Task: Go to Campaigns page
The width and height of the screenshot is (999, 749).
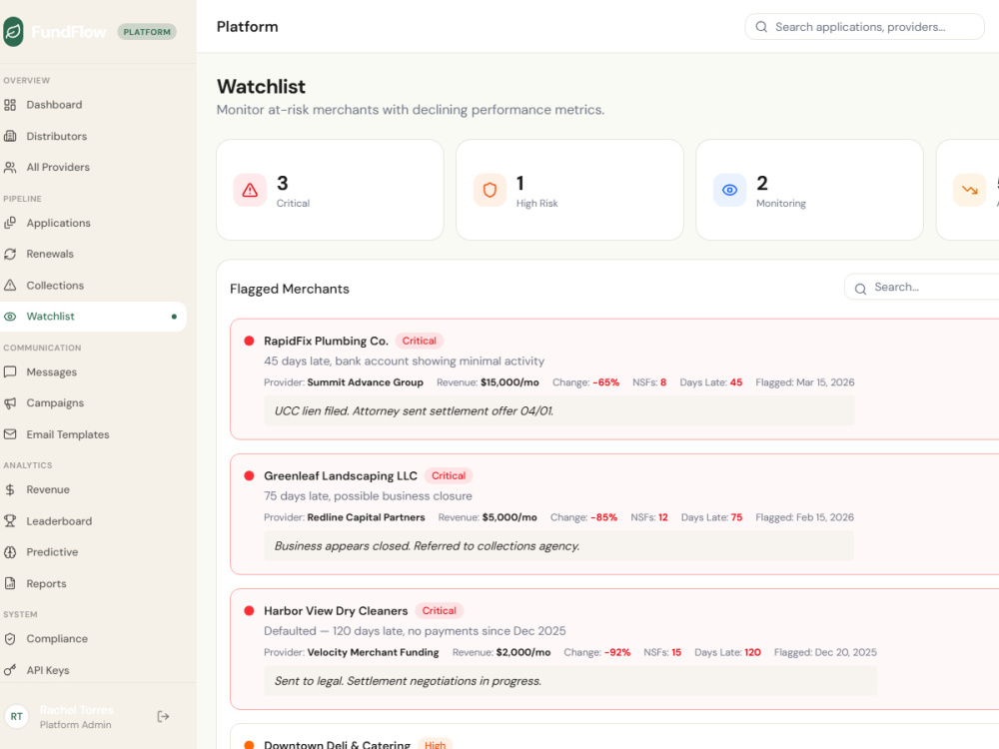Action: [x=93, y=403]
